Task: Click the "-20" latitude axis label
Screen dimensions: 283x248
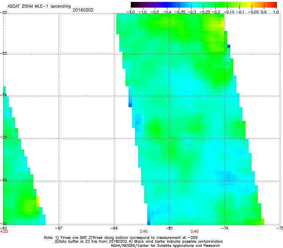Action: (3, 12)
